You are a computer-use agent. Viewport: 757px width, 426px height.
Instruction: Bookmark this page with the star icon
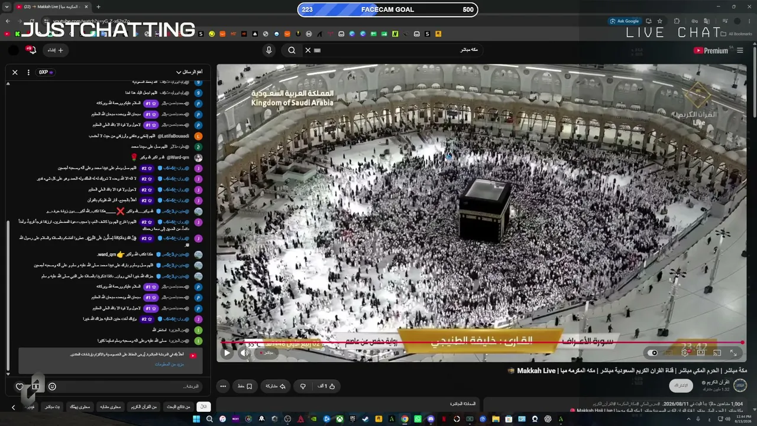click(x=659, y=21)
